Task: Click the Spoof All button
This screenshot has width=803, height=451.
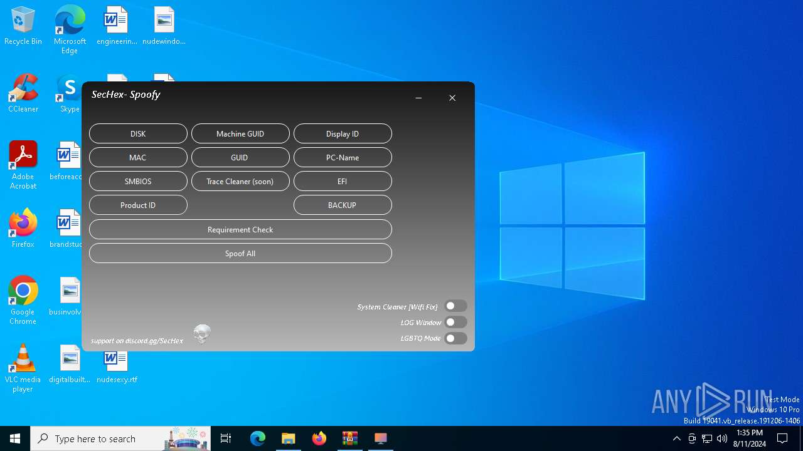Action: point(240,253)
